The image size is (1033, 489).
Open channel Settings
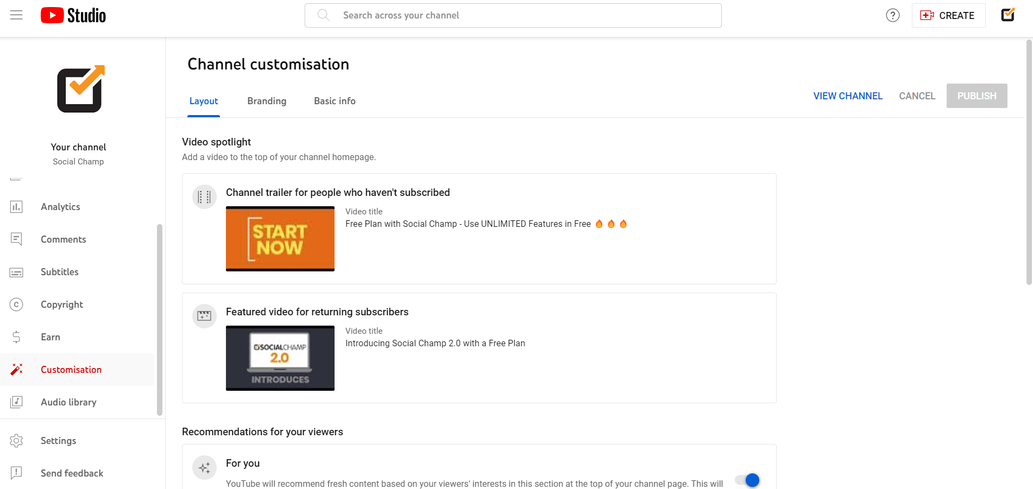click(16, 441)
